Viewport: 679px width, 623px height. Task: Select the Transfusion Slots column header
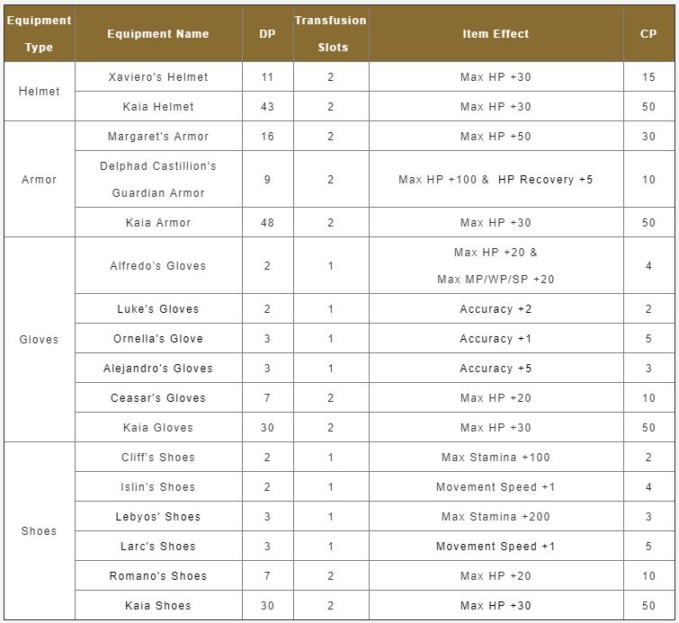coord(331,33)
